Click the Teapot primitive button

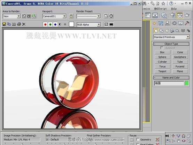(x=162, y=71)
